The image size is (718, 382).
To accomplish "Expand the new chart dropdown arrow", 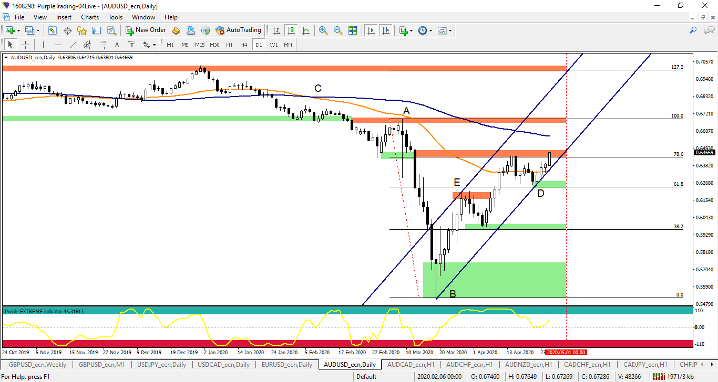I will click(18, 30).
